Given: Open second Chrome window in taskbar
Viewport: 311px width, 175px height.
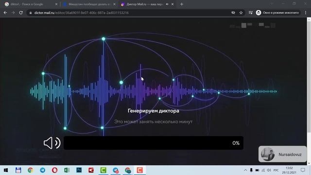Looking at the screenshot, I should (x=128, y=170).
